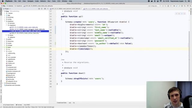Click the VCS commit checkmark icon
This screenshot has width=192, height=108.
point(179,6)
